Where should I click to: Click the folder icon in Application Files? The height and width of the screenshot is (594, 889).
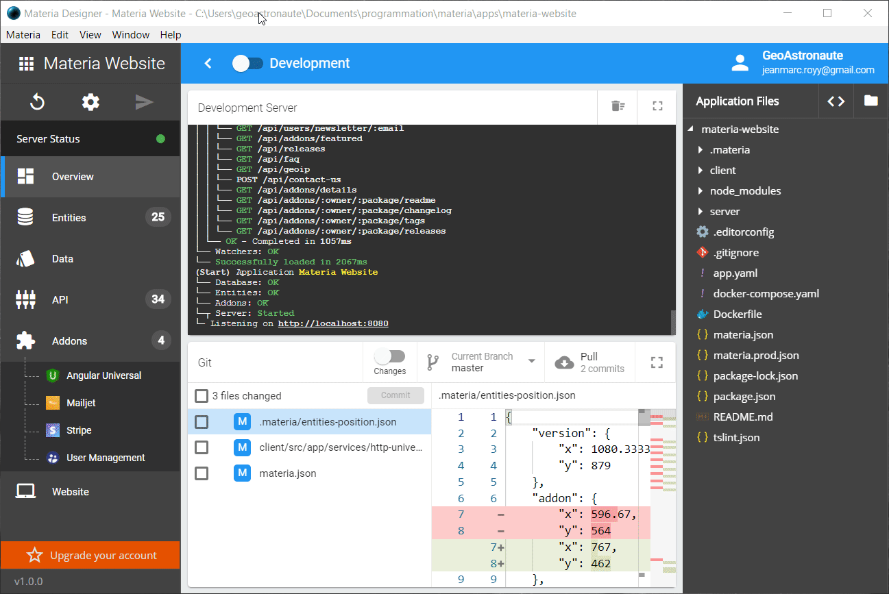pos(871,101)
